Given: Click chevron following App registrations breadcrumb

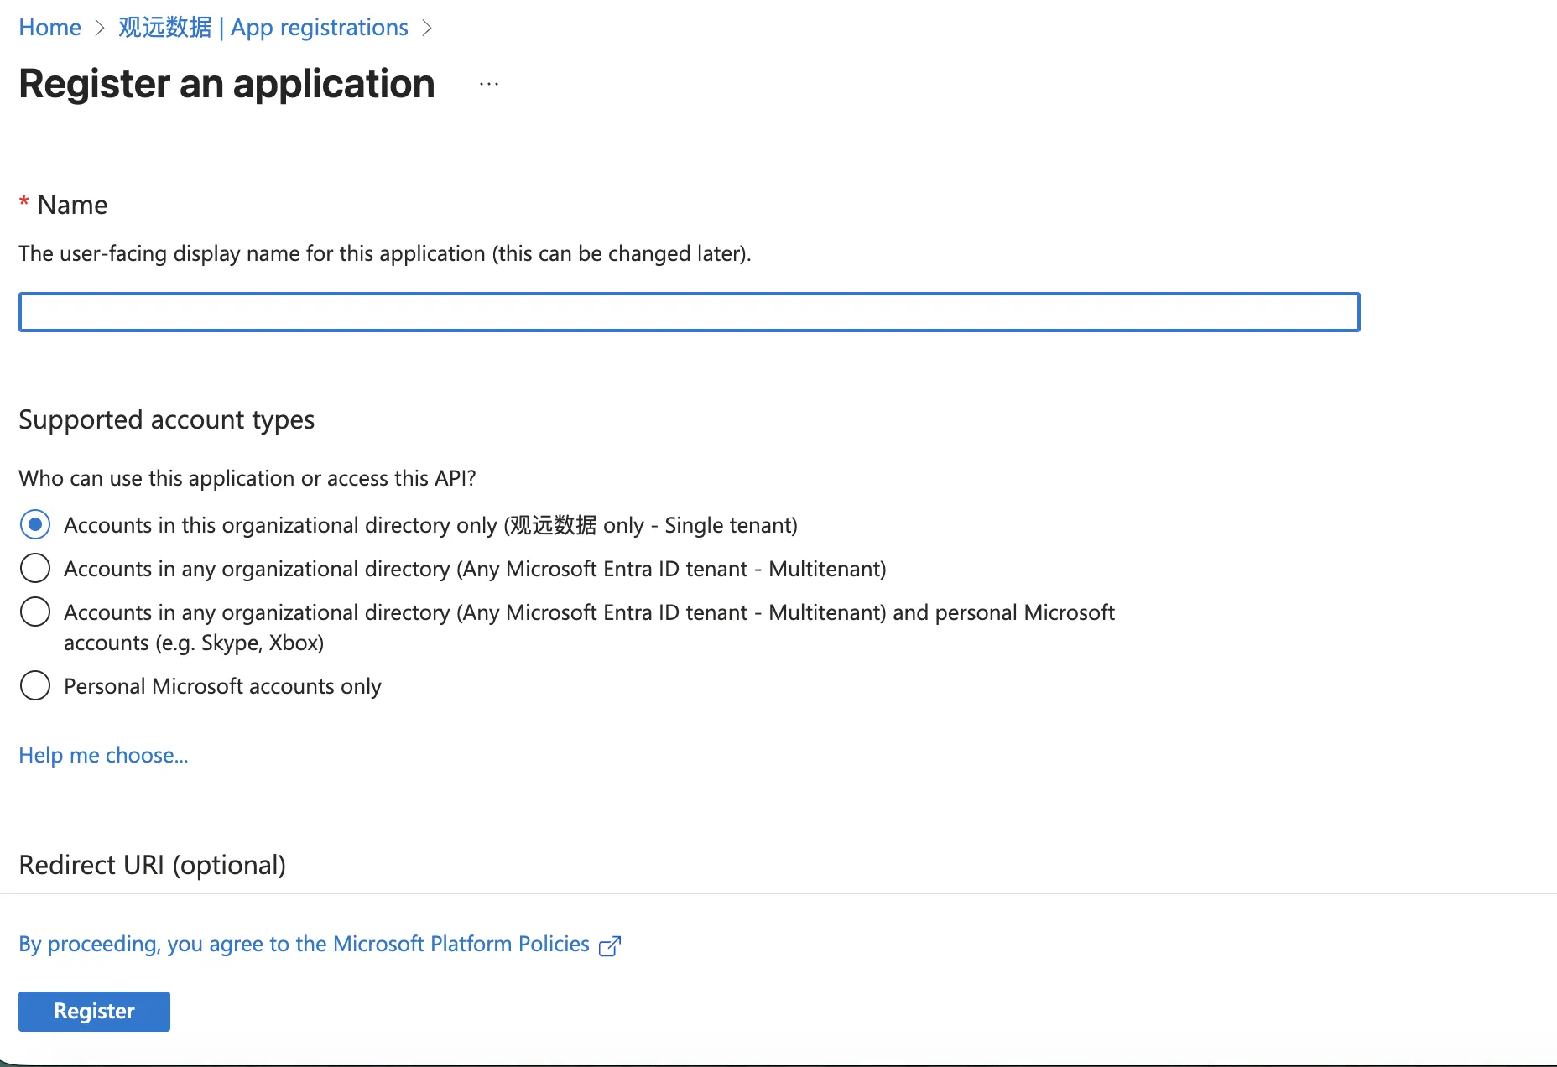Looking at the screenshot, I should [427, 28].
